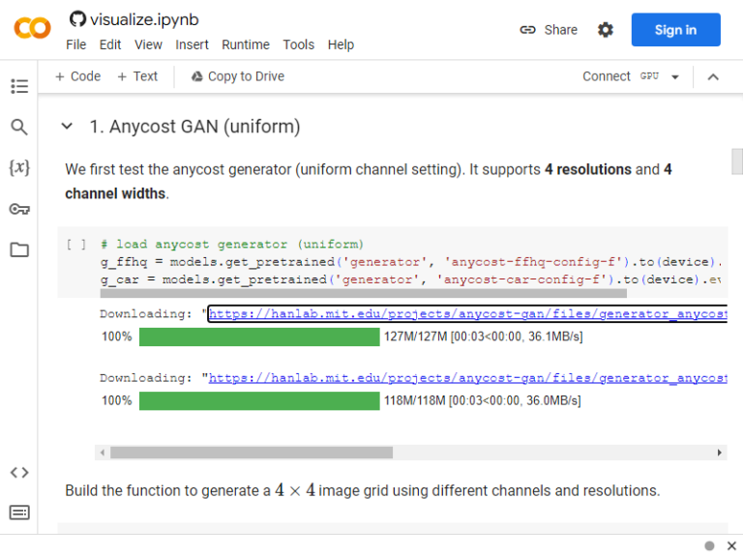Image resolution: width=743 pixels, height=557 pixels.
Task: Click the 118M/118M download progress bar
Action: 259,400
